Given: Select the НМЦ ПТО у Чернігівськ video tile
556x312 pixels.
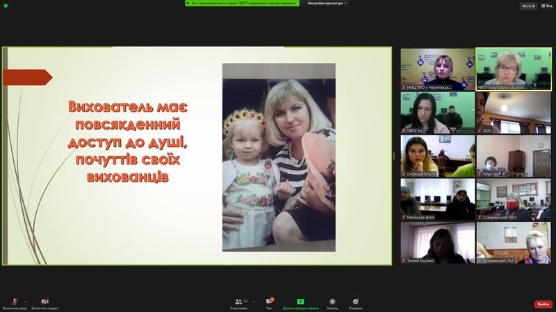Looking at the screenshot, I should coord(437,69).
